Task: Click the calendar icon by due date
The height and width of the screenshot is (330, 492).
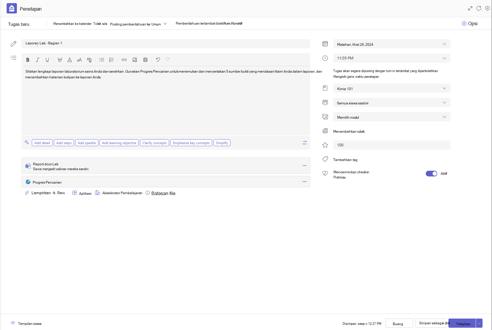Action: (325, 44)
